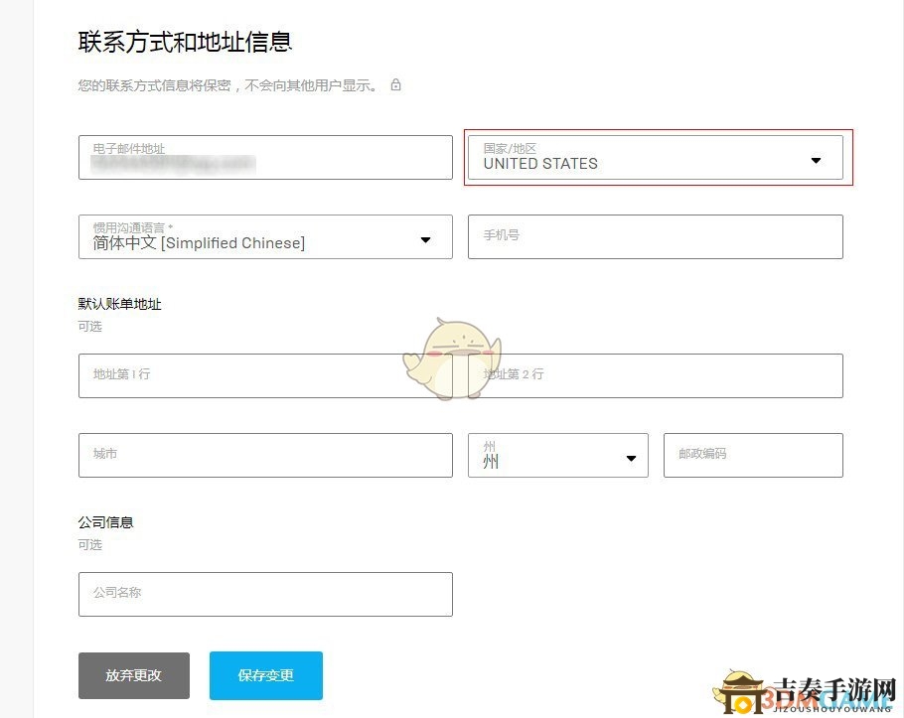This screenshot has height=718, width=904.
Task: Click the 放弃更改 discard changes button
Action: coord(133,674)
